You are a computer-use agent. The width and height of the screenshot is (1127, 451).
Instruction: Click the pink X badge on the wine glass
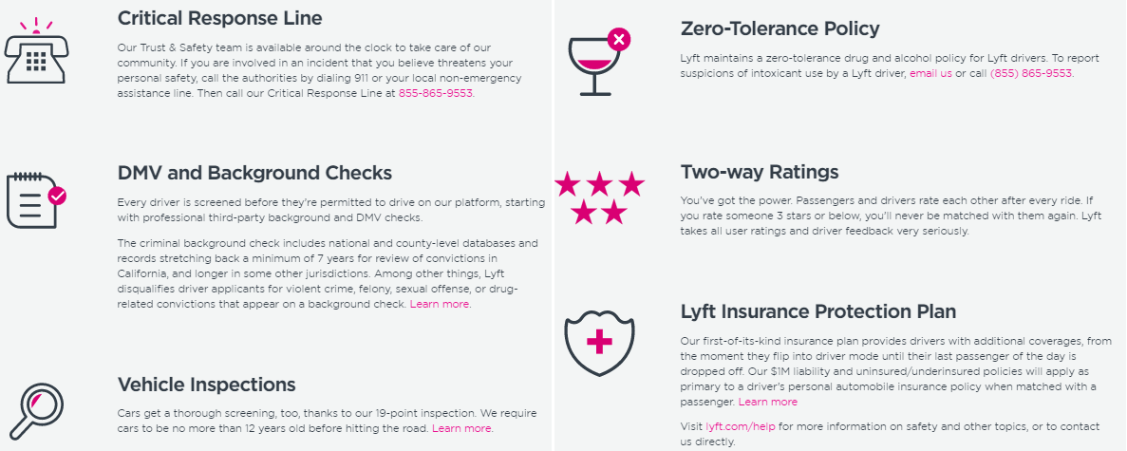[x=618, y=40]
